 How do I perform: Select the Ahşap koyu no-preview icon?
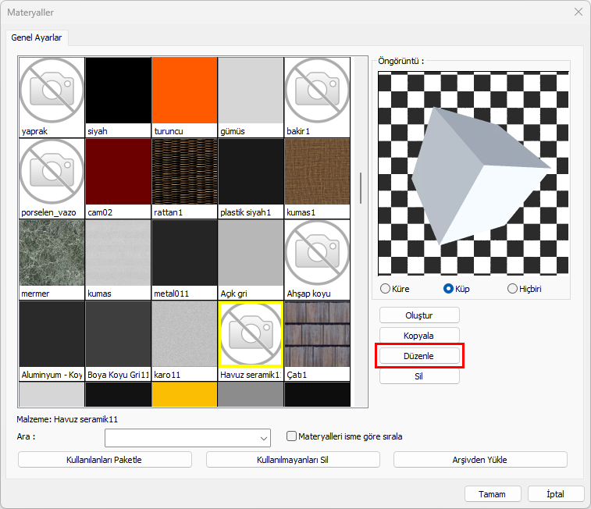317,253
